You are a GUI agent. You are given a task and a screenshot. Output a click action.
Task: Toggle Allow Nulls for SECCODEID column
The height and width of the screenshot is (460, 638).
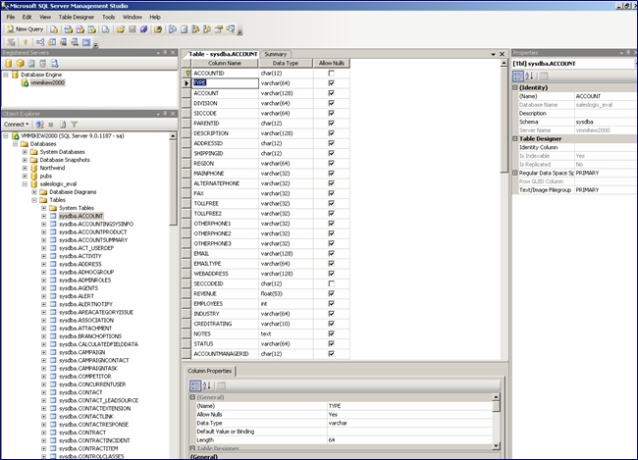331,283
